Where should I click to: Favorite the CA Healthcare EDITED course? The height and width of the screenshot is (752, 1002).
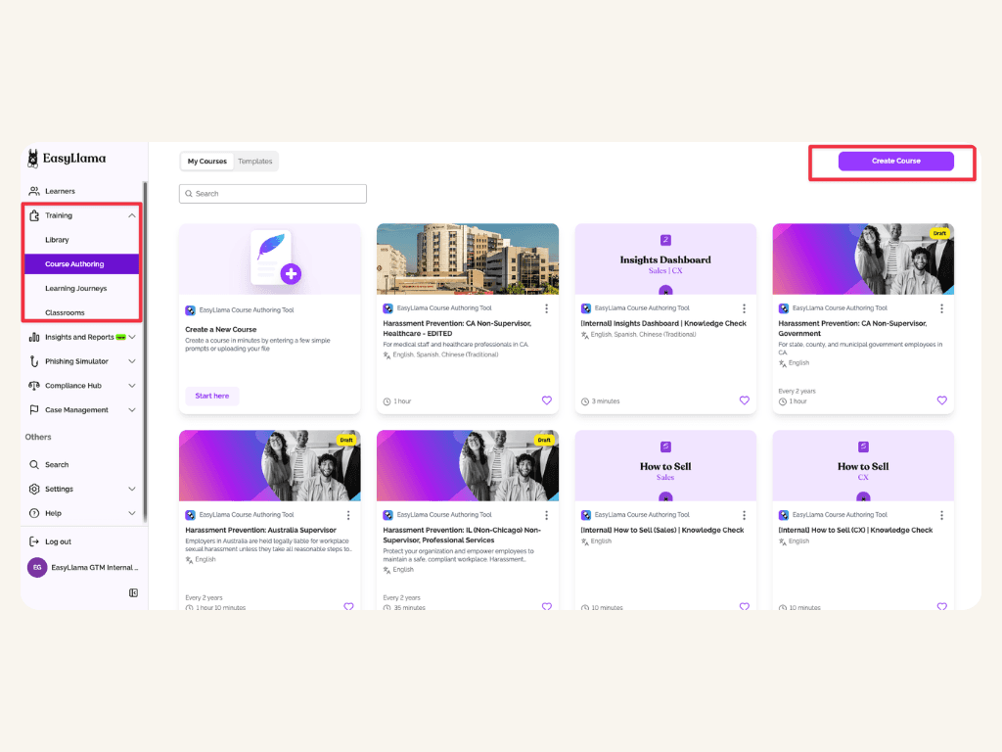547,400
